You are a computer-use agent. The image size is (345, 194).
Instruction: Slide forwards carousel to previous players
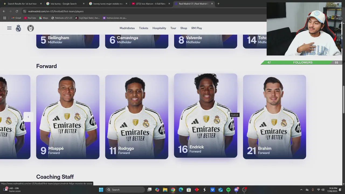(x=28, y=117)
